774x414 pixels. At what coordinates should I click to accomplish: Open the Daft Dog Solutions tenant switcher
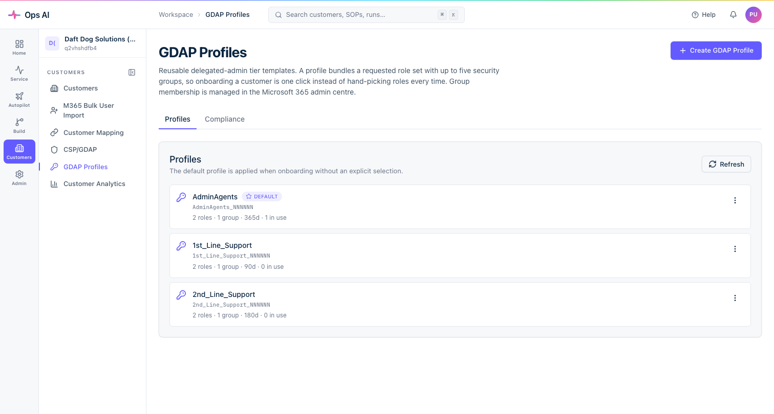[92, 43]
